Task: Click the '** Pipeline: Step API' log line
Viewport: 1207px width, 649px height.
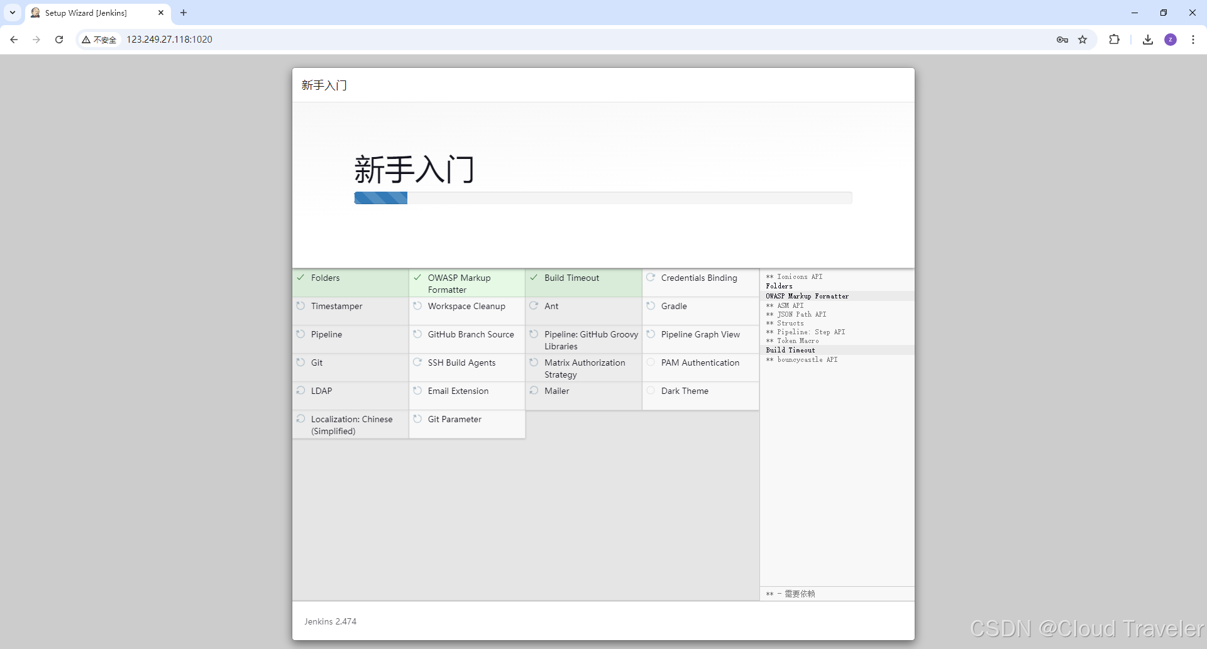Action: coord(805,332)
